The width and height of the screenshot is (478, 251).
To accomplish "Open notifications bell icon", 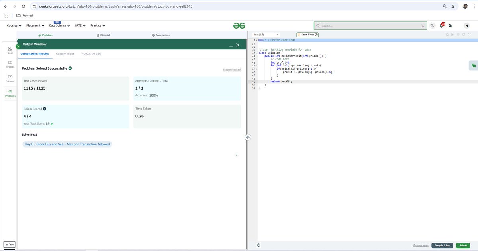I will pos(441,25).
